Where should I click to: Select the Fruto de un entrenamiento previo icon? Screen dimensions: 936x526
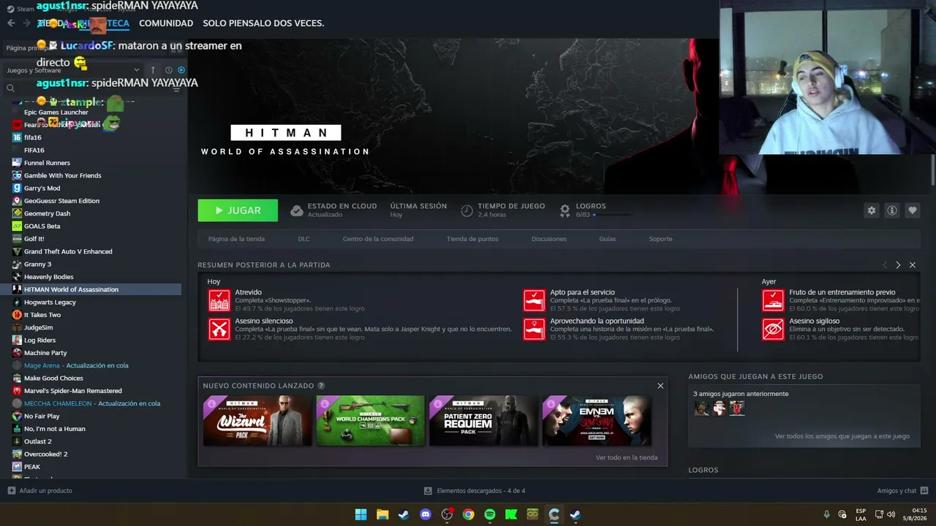[773, 300]
